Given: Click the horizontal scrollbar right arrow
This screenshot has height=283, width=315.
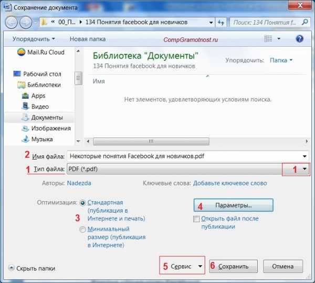Looking at the screenshot, I should (x=307, y=141).
